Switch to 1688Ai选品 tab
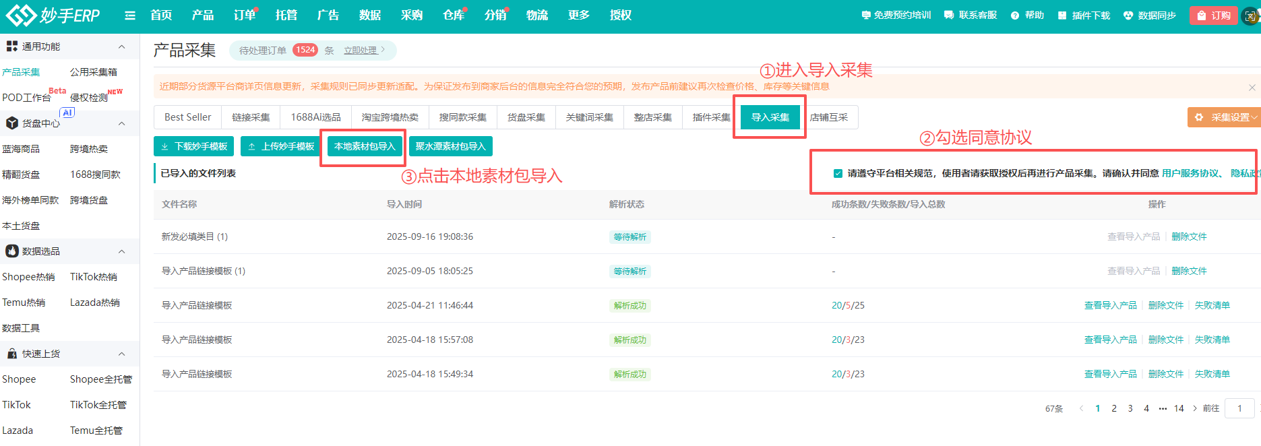Viewport: 1261px width, 446px height. pyautogui.click(x=315, y=117)
